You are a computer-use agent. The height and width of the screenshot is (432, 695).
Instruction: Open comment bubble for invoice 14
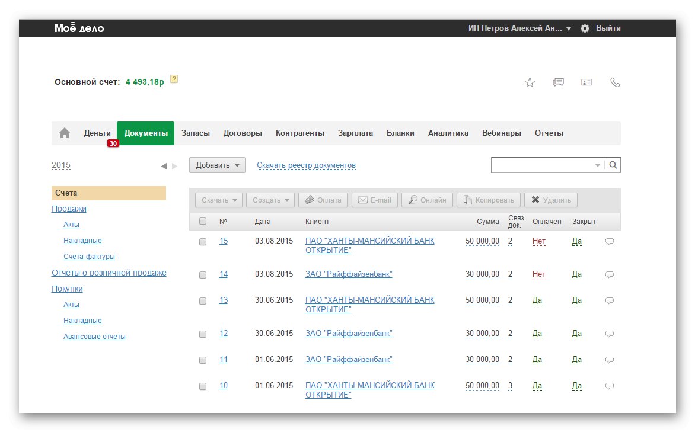tap(610, 275)
